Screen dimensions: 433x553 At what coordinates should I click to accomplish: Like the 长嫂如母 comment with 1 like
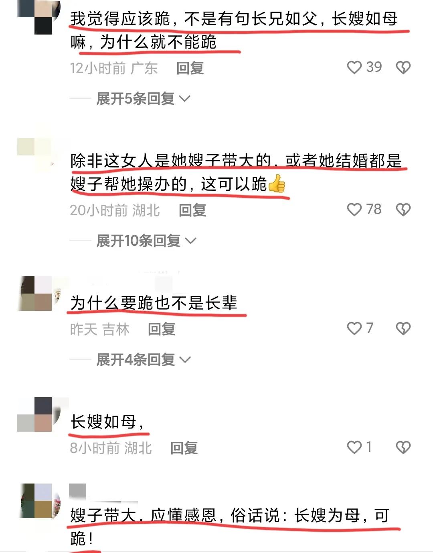coord(354,447)
